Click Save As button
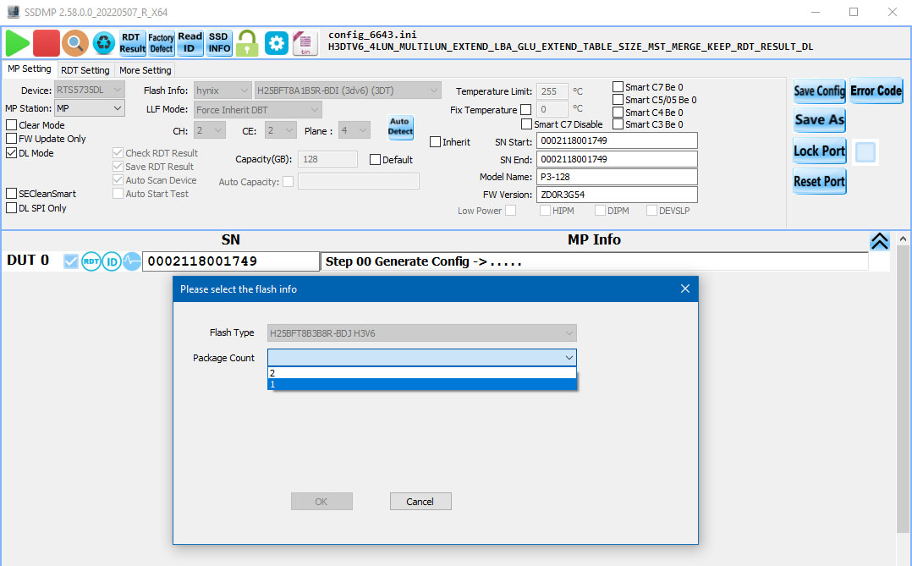 [x=819, y=120]
